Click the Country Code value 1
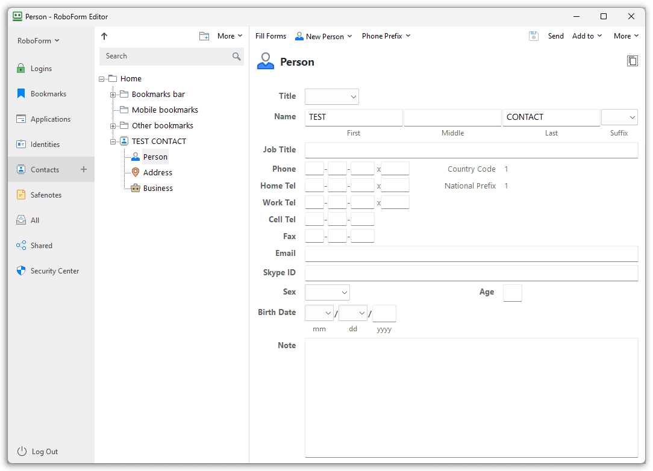 pos(506,169)
